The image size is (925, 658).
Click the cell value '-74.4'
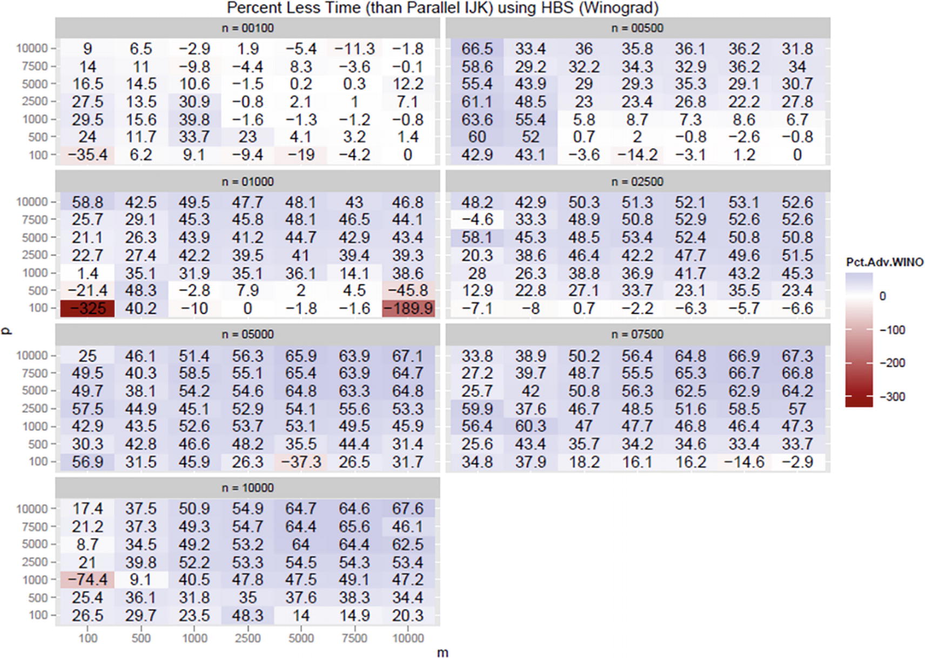[88, 580]
